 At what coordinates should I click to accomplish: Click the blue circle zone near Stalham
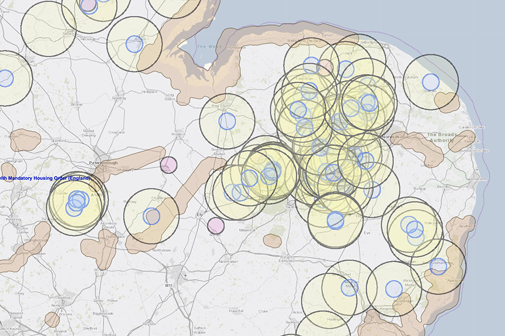pos(430,82)
